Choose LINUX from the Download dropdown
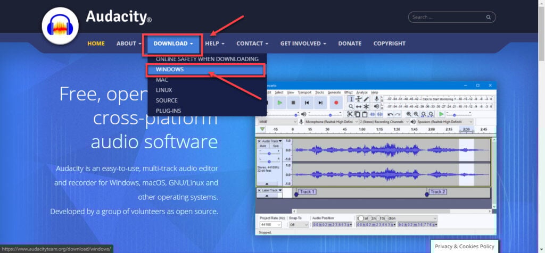 tap(207, 90)
